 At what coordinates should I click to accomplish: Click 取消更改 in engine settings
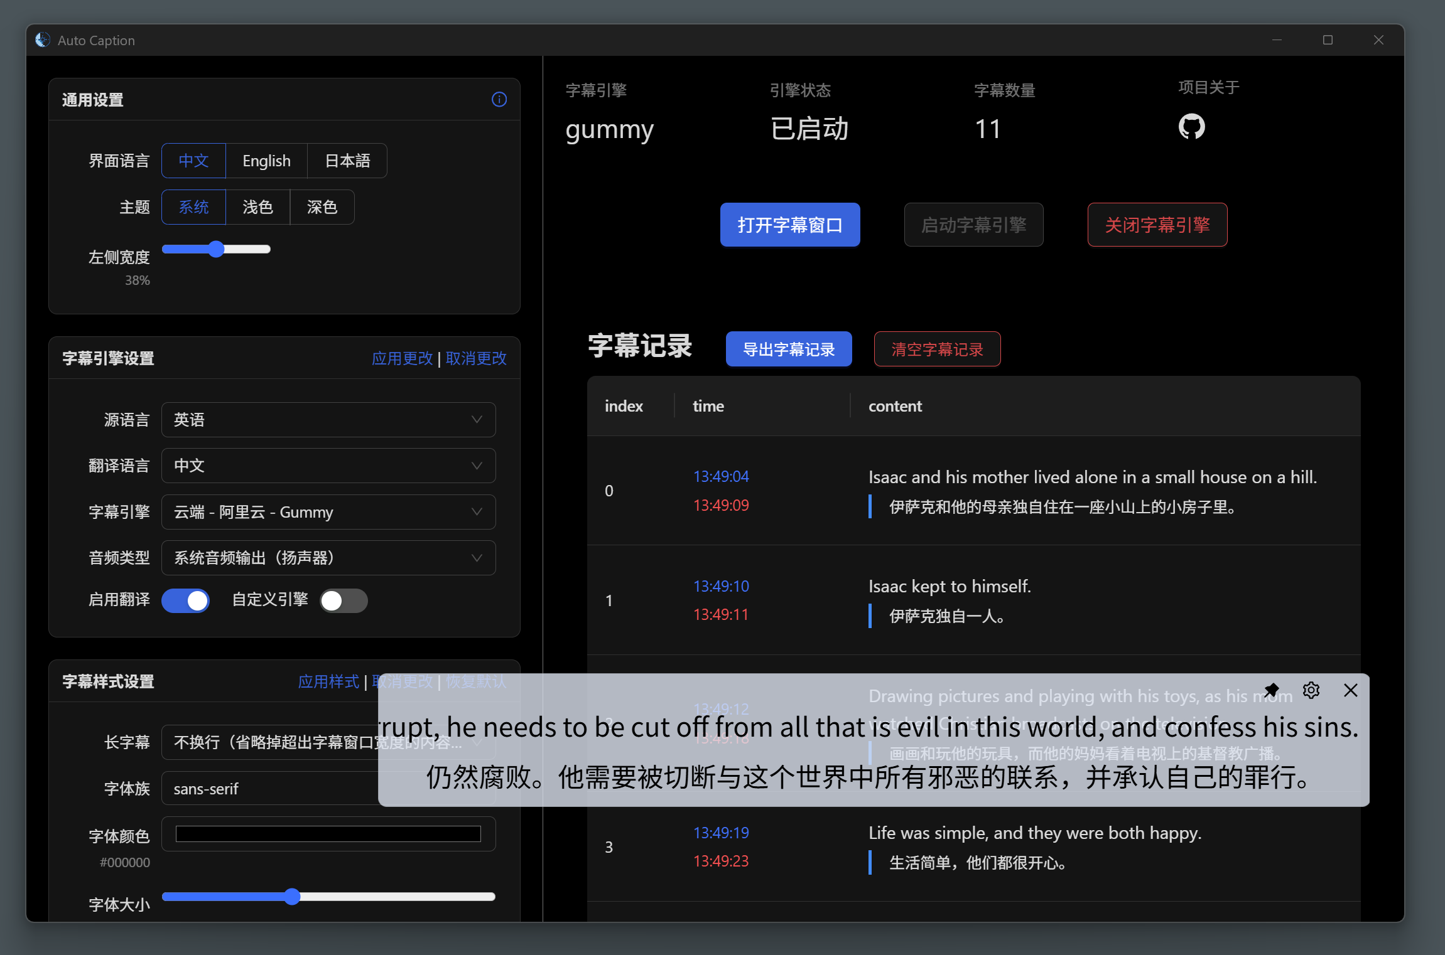pos(476,358)
